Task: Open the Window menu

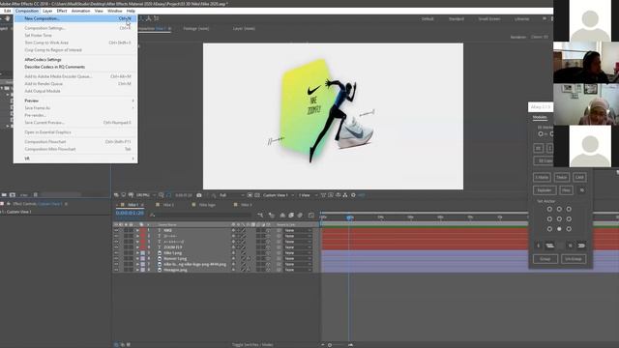Action: (x=114, y=11)
